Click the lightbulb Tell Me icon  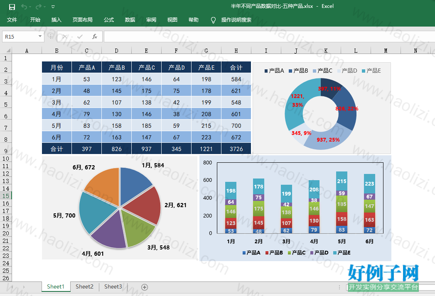click(x=213, y=20)
